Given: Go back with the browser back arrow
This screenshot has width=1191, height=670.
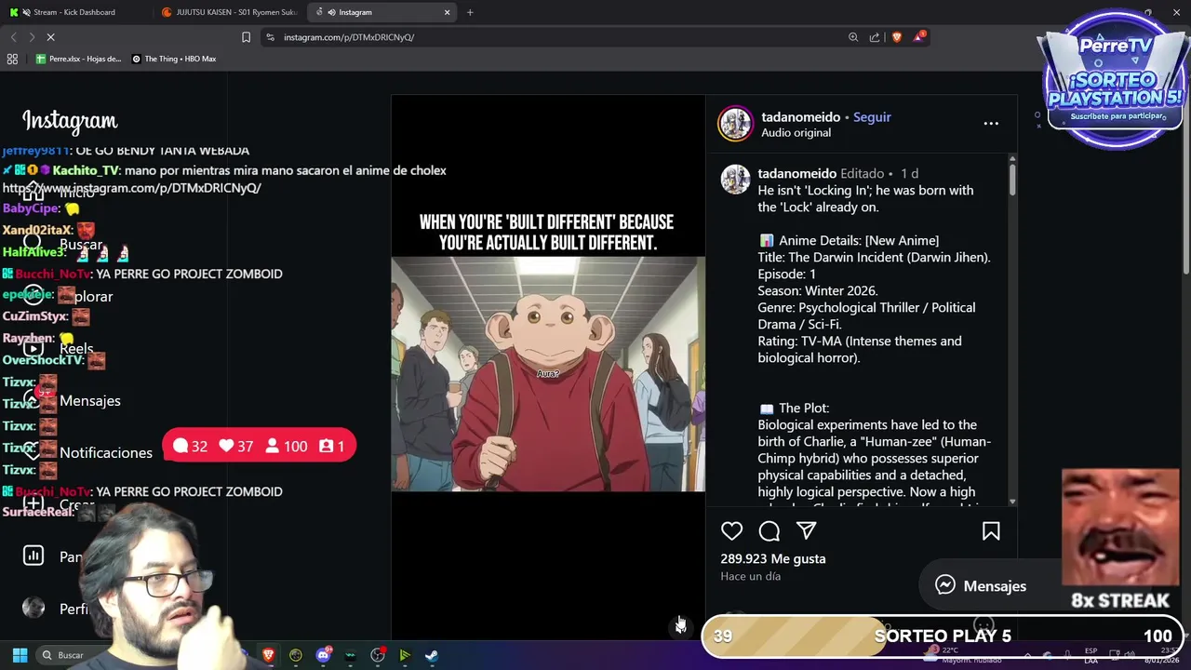Looking at the screenshot, I should pyautogui.click(x=13, y=37).
